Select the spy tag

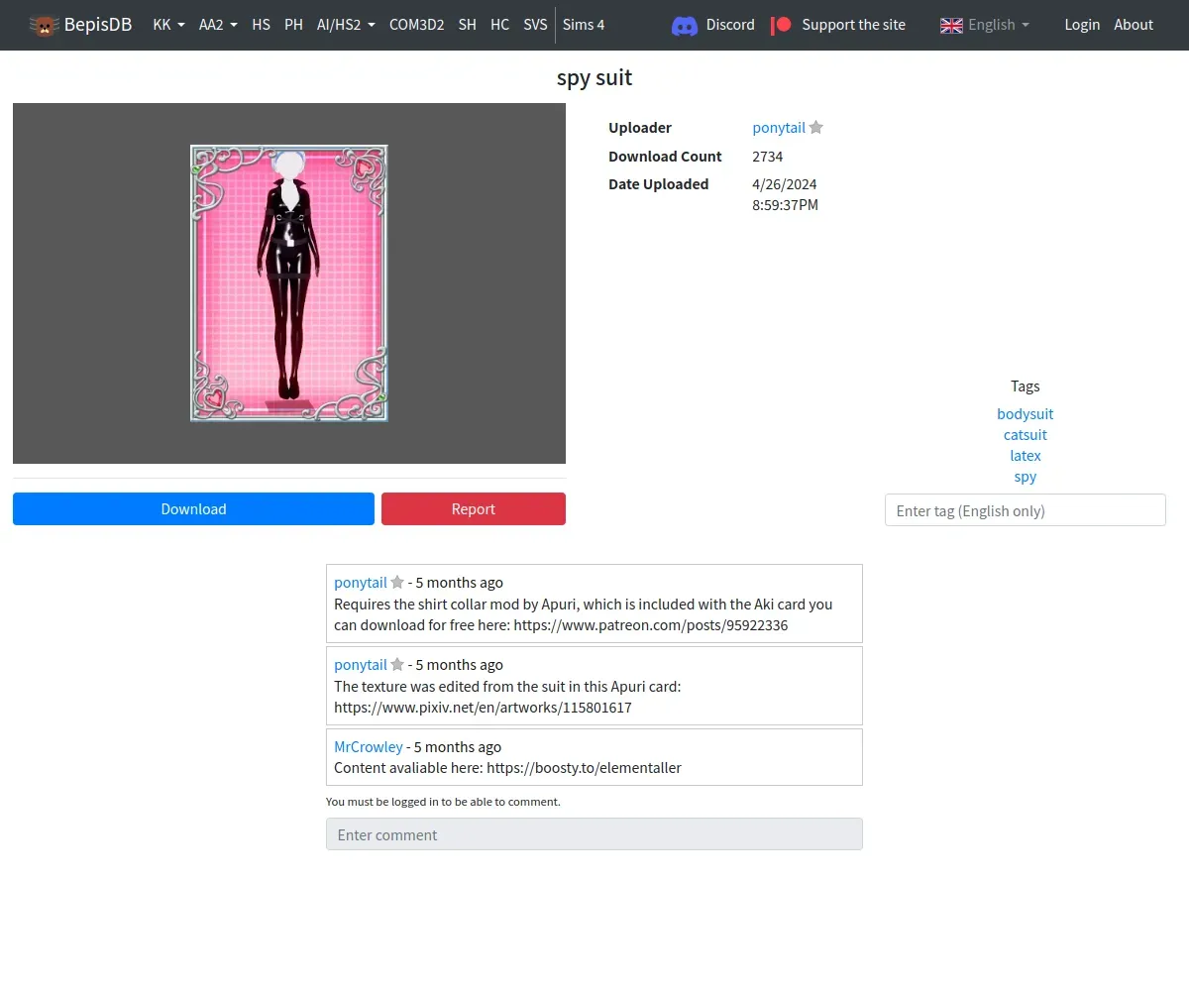[x=1025, y=476]
